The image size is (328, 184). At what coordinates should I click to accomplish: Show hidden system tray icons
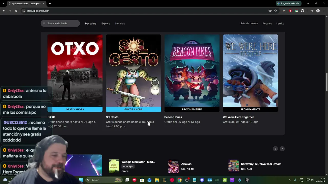coord(290,180)
